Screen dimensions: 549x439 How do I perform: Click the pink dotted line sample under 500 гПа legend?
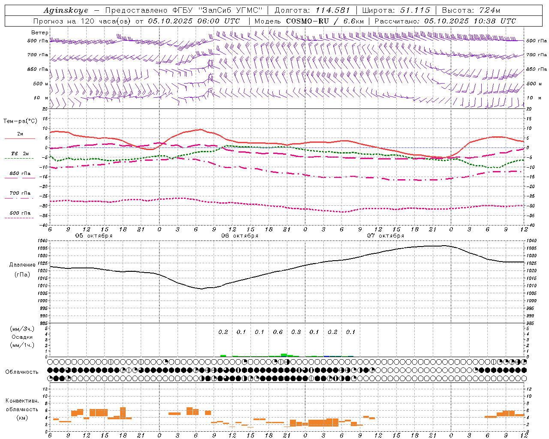coord(19,218)
